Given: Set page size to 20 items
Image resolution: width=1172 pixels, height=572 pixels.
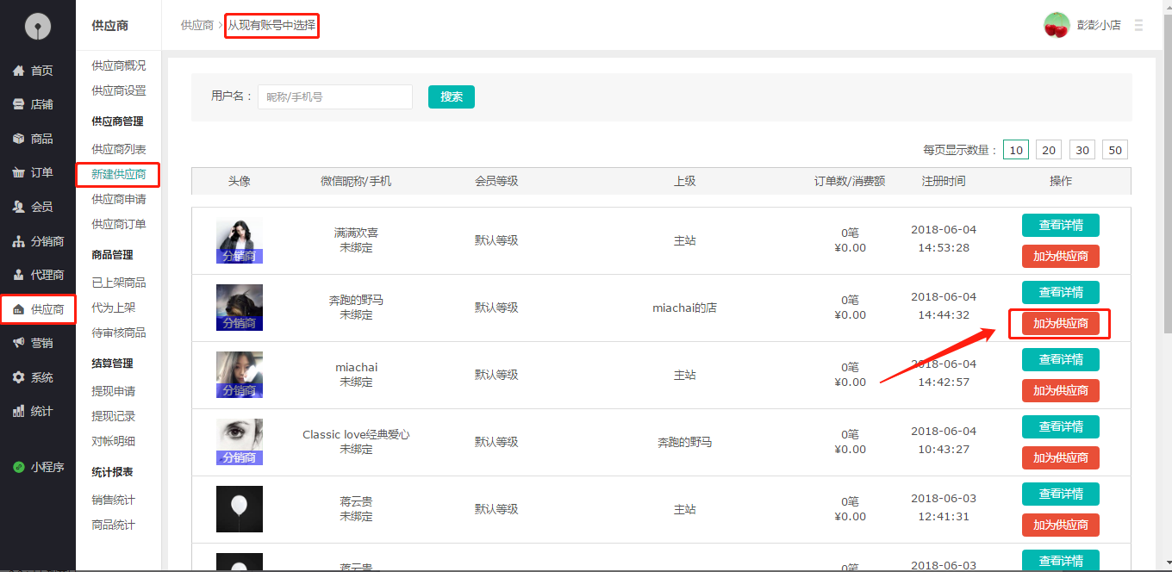Looking at the screenshot, I should tap(1048, 150).
